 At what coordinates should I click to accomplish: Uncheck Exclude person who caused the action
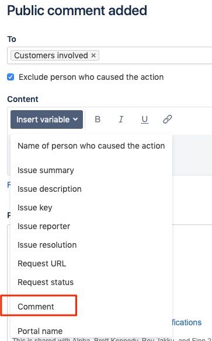[x=11, y=77]
